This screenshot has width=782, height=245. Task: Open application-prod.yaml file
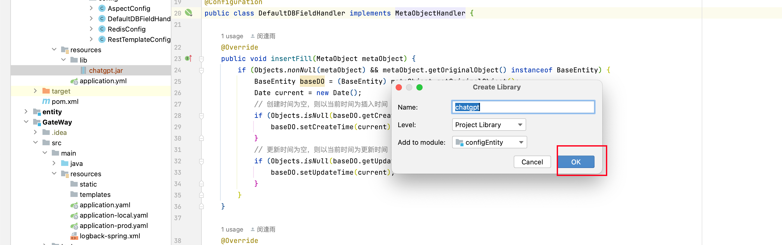click(x=113, y=226)
